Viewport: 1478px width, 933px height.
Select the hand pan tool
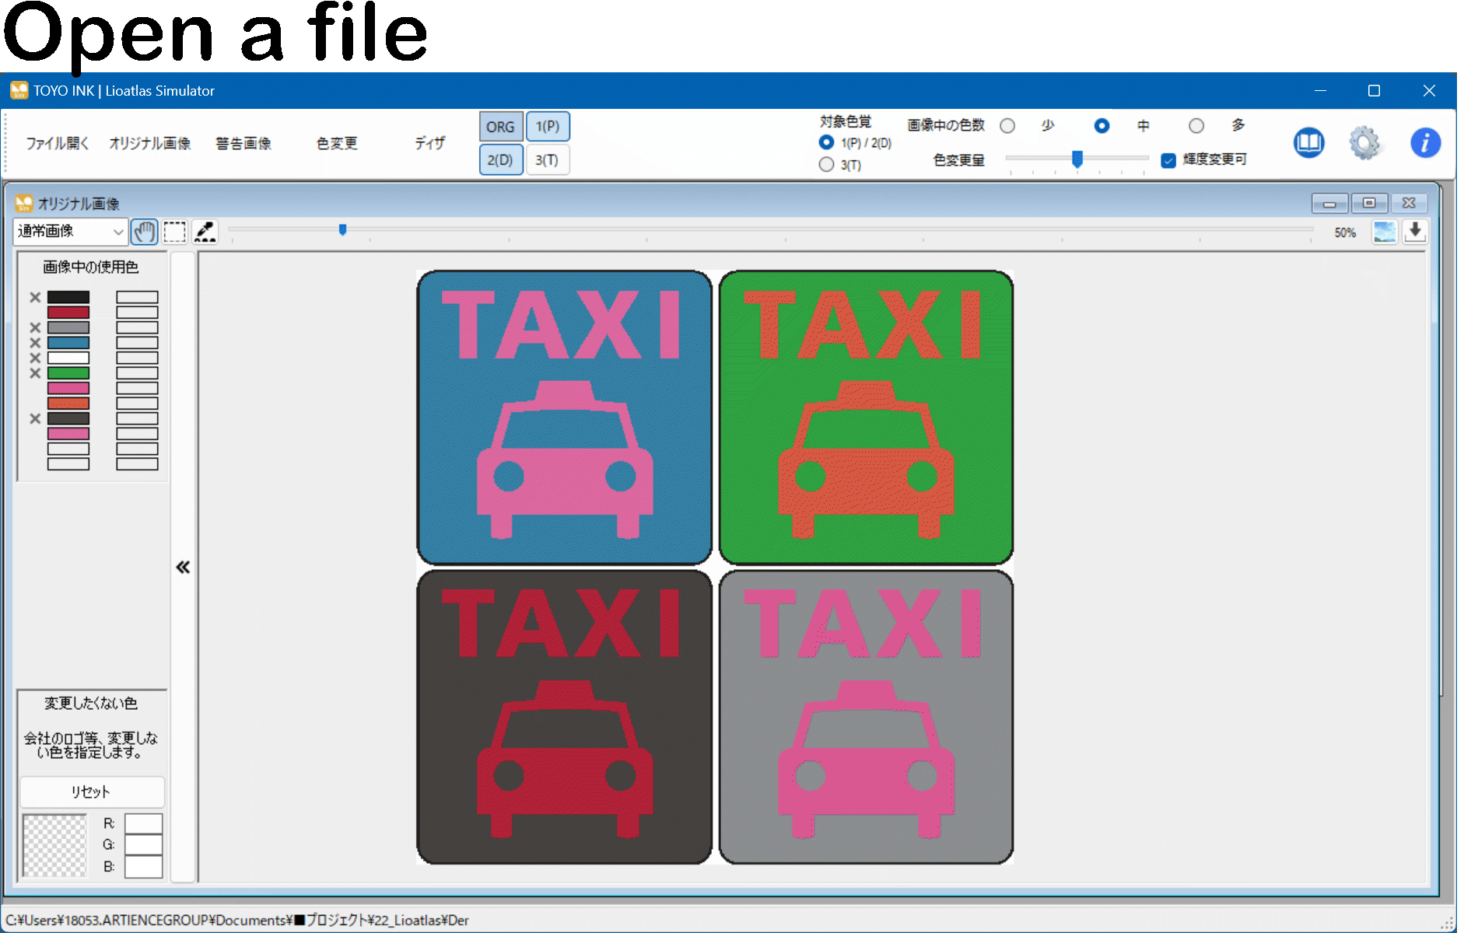pyautogui.click(x=145, y=232)
